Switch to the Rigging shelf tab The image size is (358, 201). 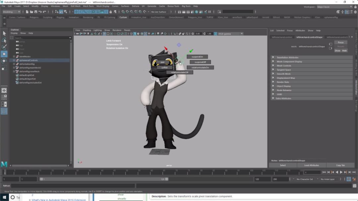60,17
